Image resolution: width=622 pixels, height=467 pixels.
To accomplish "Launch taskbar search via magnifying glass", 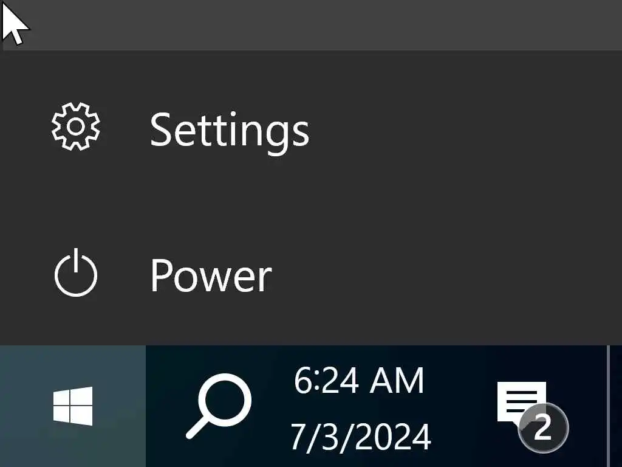I will (219, 406).
